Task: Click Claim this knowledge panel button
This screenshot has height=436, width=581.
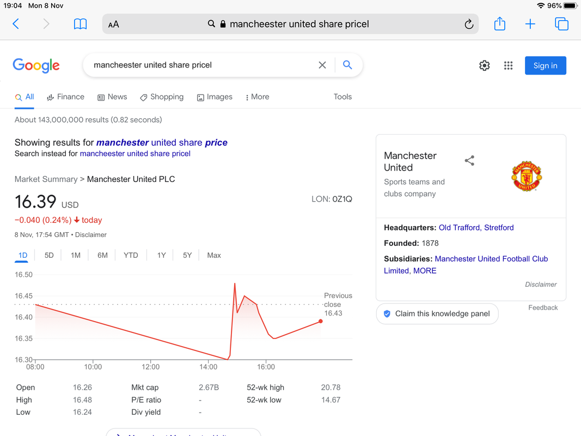Action: 437,314
